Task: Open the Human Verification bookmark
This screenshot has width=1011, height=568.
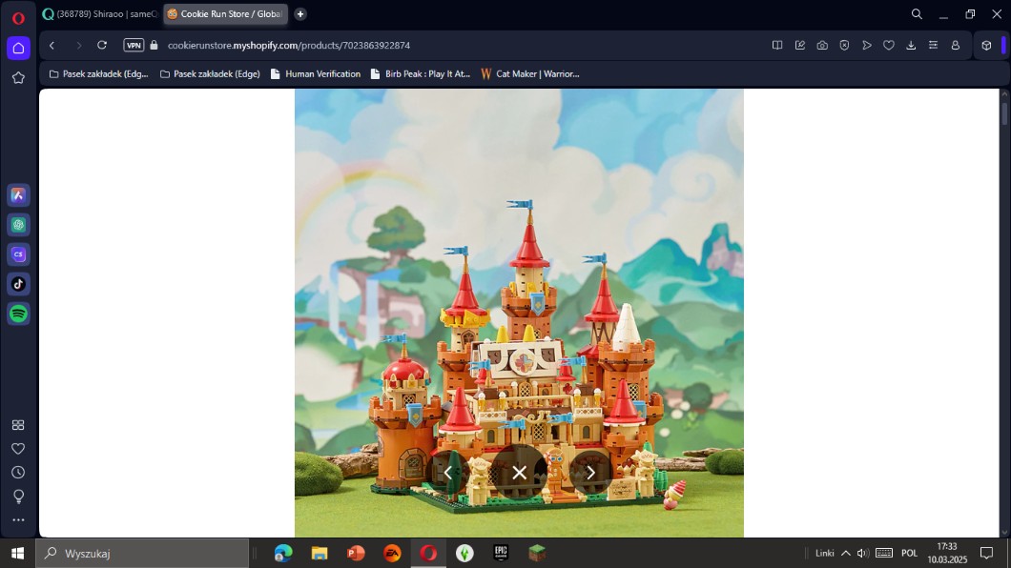Action: (x=316, y=73)
